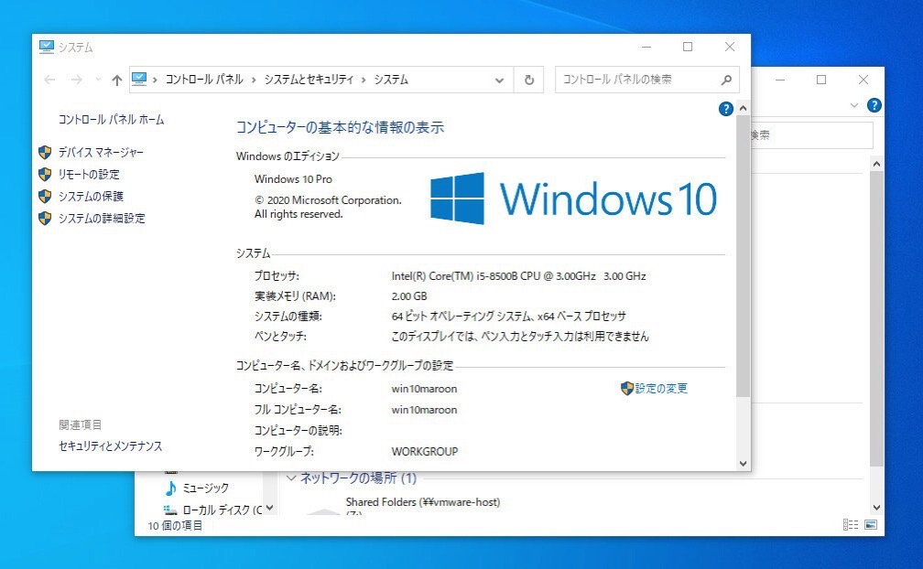Image resolution: width=923 pixels, height=569 pixels.
Task: Click the Back arrow in System window
Action: 50,80
